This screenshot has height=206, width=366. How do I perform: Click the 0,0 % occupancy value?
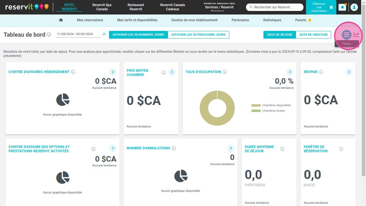click(284, 81)
